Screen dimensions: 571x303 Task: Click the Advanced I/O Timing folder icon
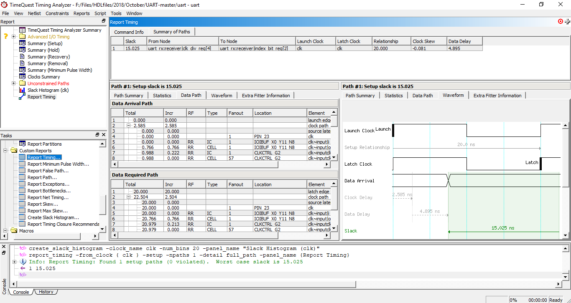point(22,37)
